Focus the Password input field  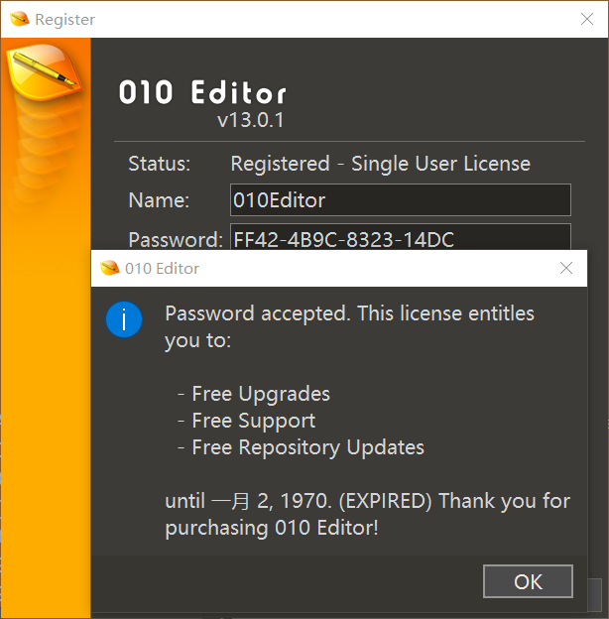[x=400, y=238]
